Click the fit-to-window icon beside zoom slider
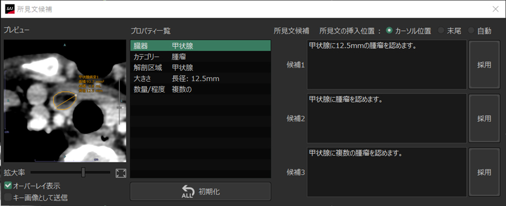 tap(120, 173)
